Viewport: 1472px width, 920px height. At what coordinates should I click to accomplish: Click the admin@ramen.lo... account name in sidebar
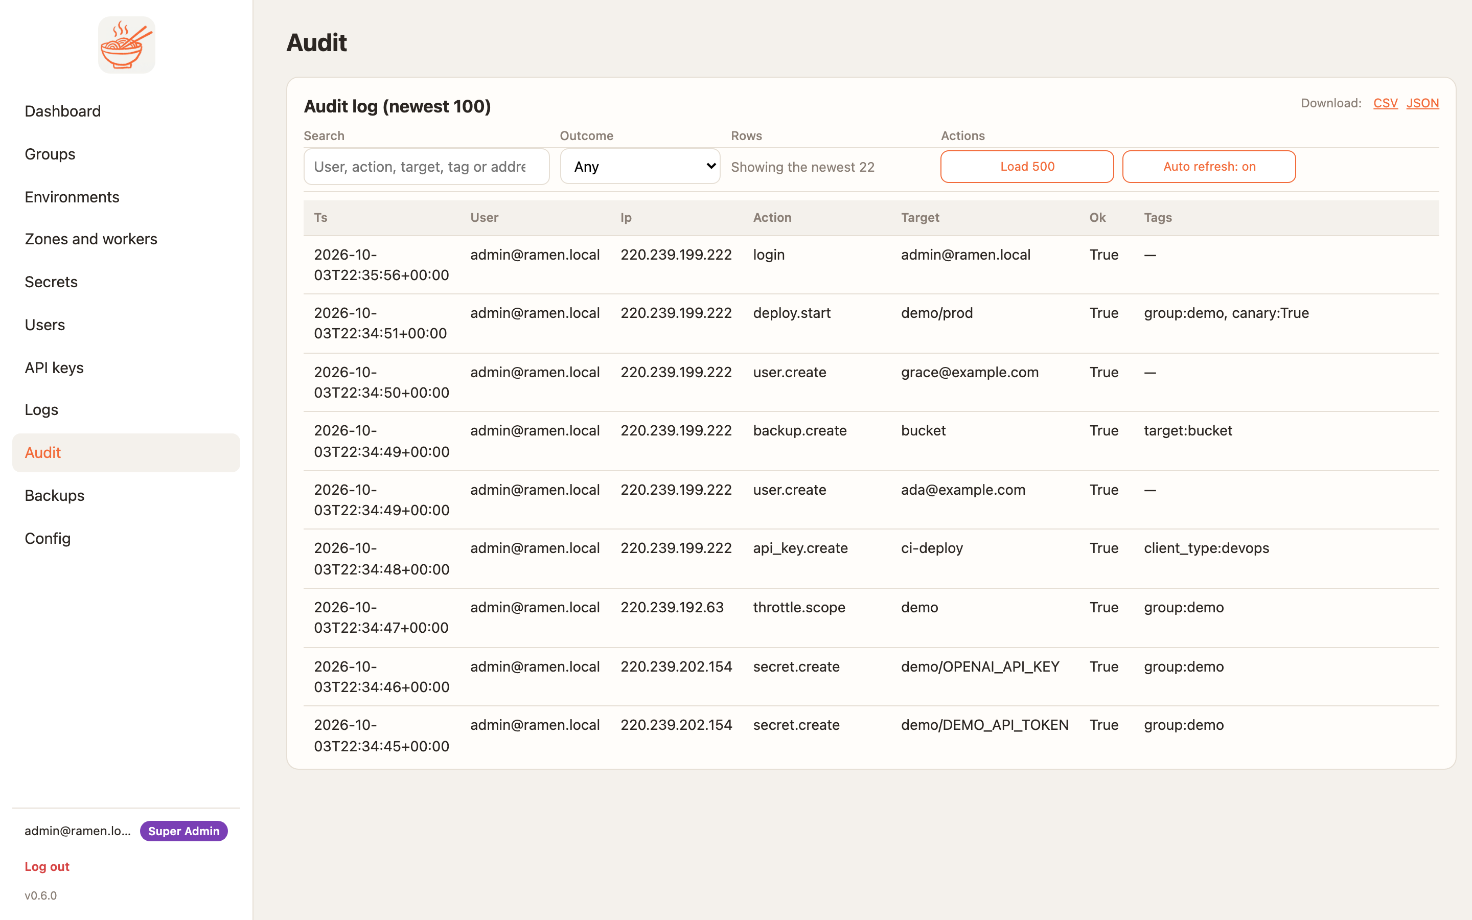coord(77,831)
